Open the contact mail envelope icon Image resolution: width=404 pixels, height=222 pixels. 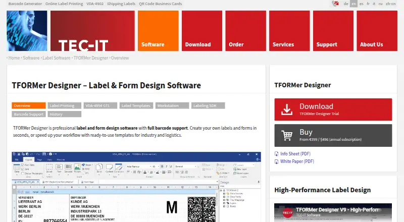tap(335, 4)
